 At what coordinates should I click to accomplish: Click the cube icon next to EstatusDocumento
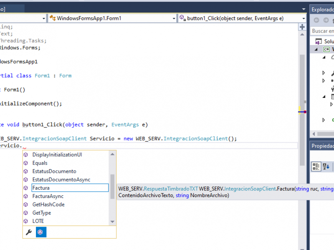pyautogui.click(x=26, y=171)
